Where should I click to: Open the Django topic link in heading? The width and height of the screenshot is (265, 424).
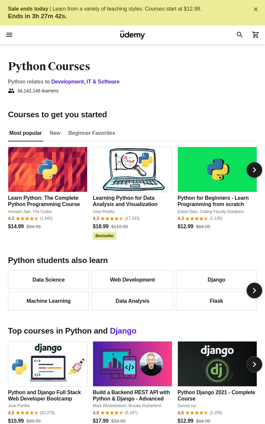(x=123, y=331)
